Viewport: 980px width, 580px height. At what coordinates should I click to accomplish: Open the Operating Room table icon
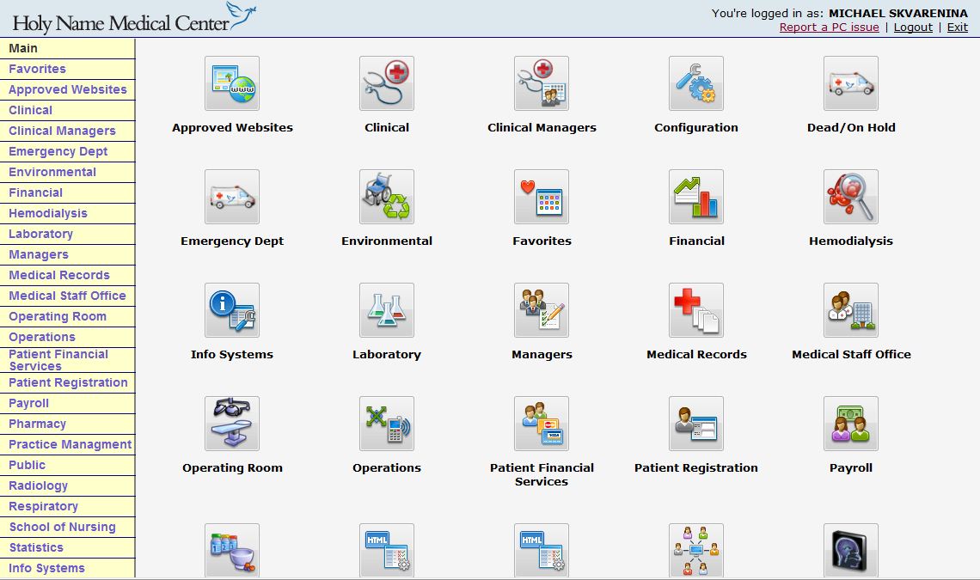pyautogui.click(x=232, y=424)
